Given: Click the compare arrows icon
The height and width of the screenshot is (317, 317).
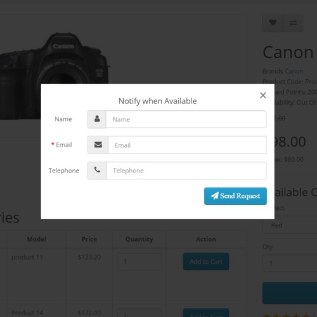Looking at the screenshot, I should pos(293,23).
